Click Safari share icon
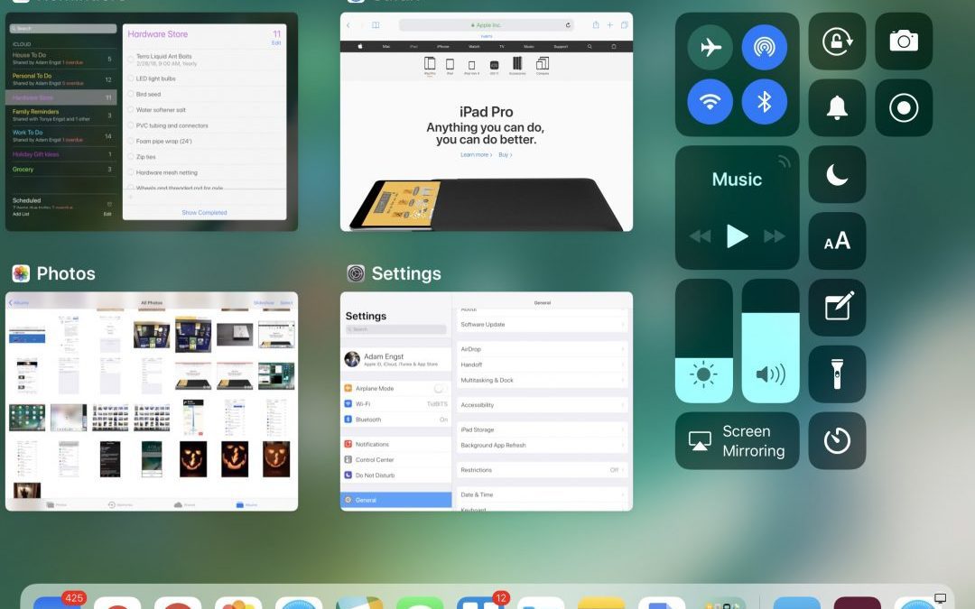The image size is (975, 609). tap(595, 25)
